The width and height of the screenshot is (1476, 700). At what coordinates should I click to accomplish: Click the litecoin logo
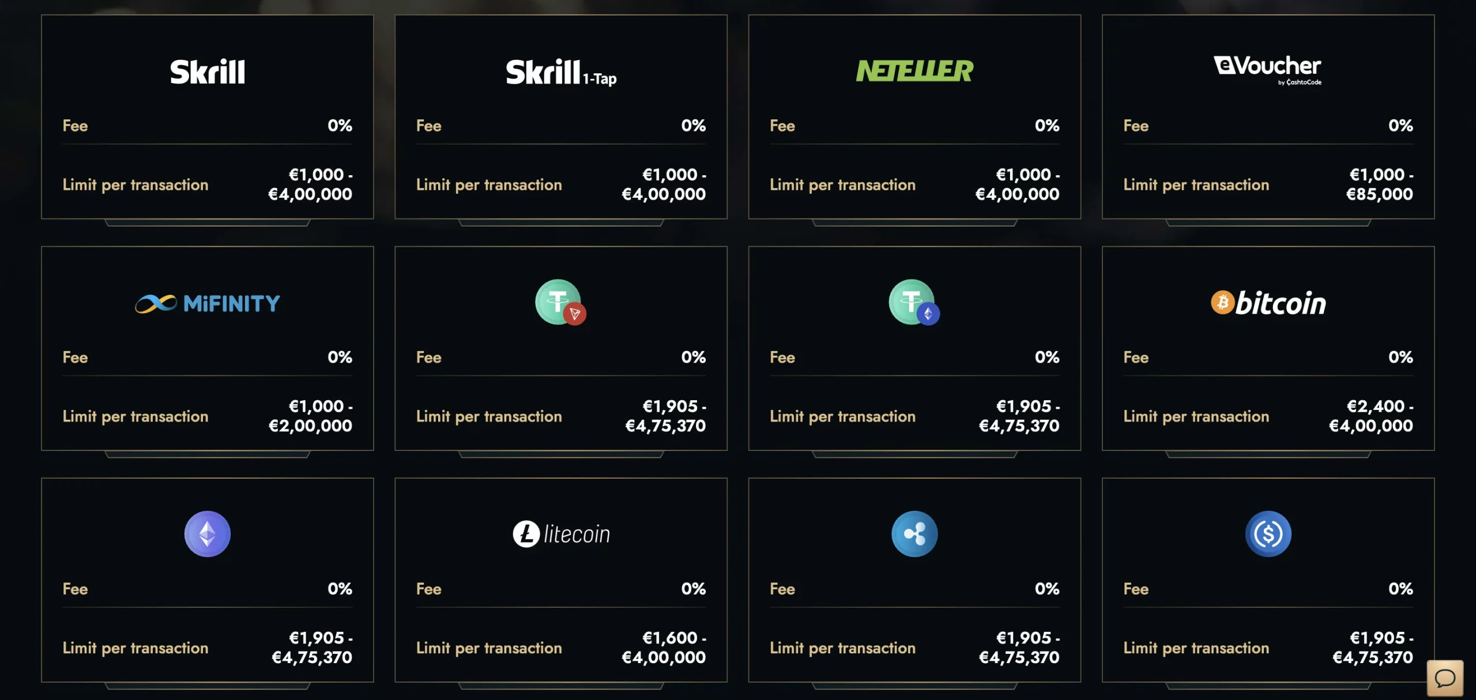[x=561, y=534]
